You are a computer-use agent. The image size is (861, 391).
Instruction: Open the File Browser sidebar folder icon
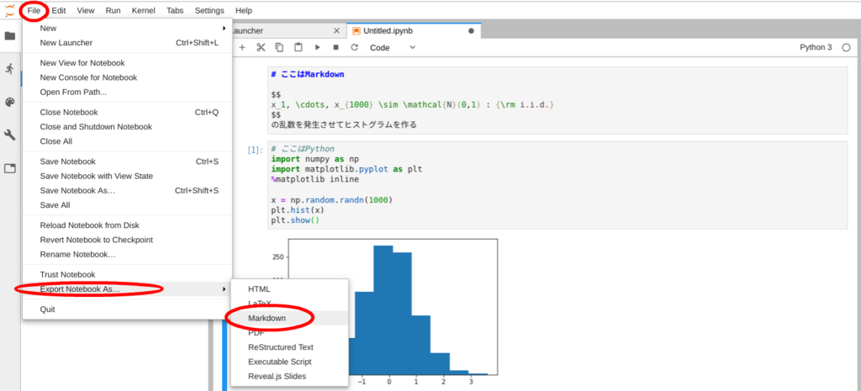(10, 35)
